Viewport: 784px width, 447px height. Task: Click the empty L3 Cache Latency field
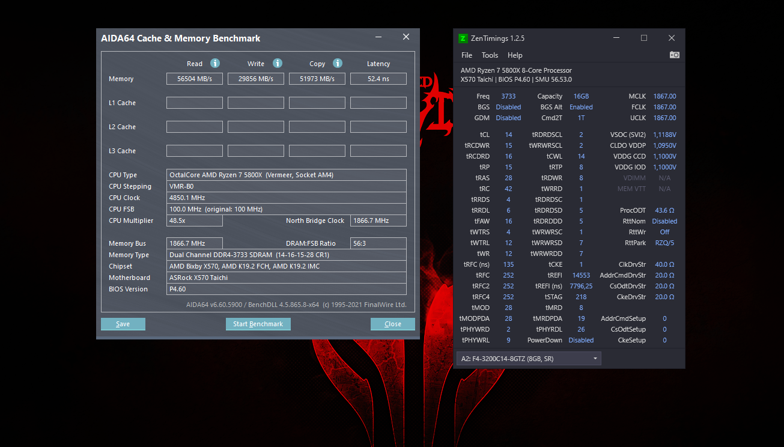[x=378, y=151]
